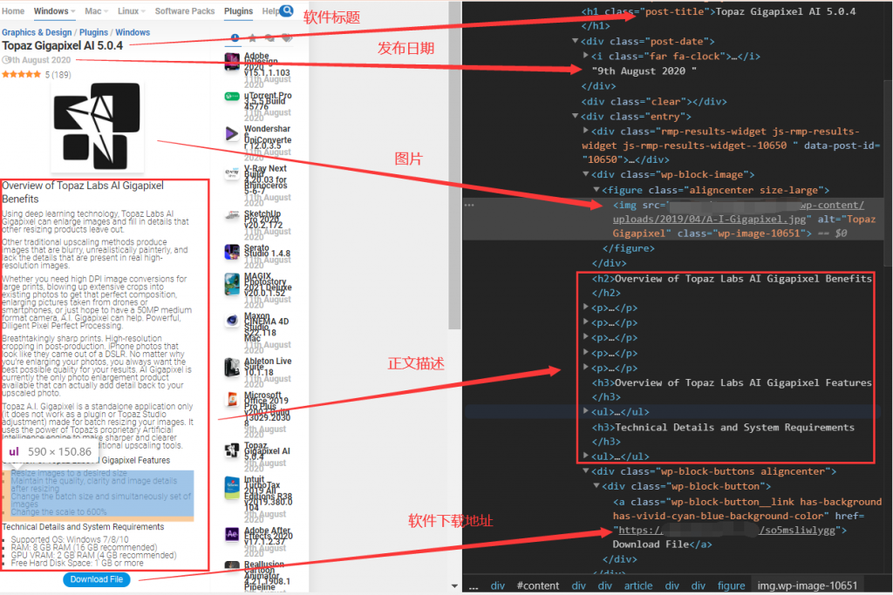
Task: Open the Windows dropdown in the site navbar
Action: (x=54, y=10)
